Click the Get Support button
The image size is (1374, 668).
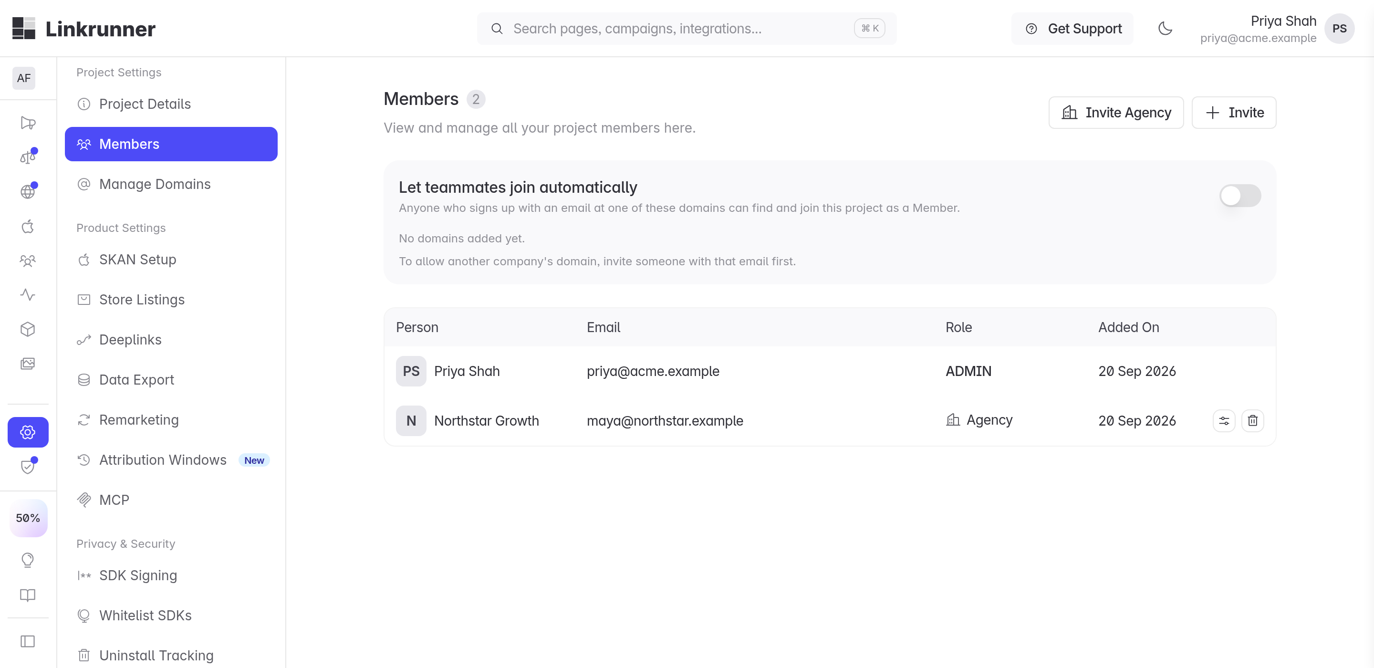[1072, 28]
